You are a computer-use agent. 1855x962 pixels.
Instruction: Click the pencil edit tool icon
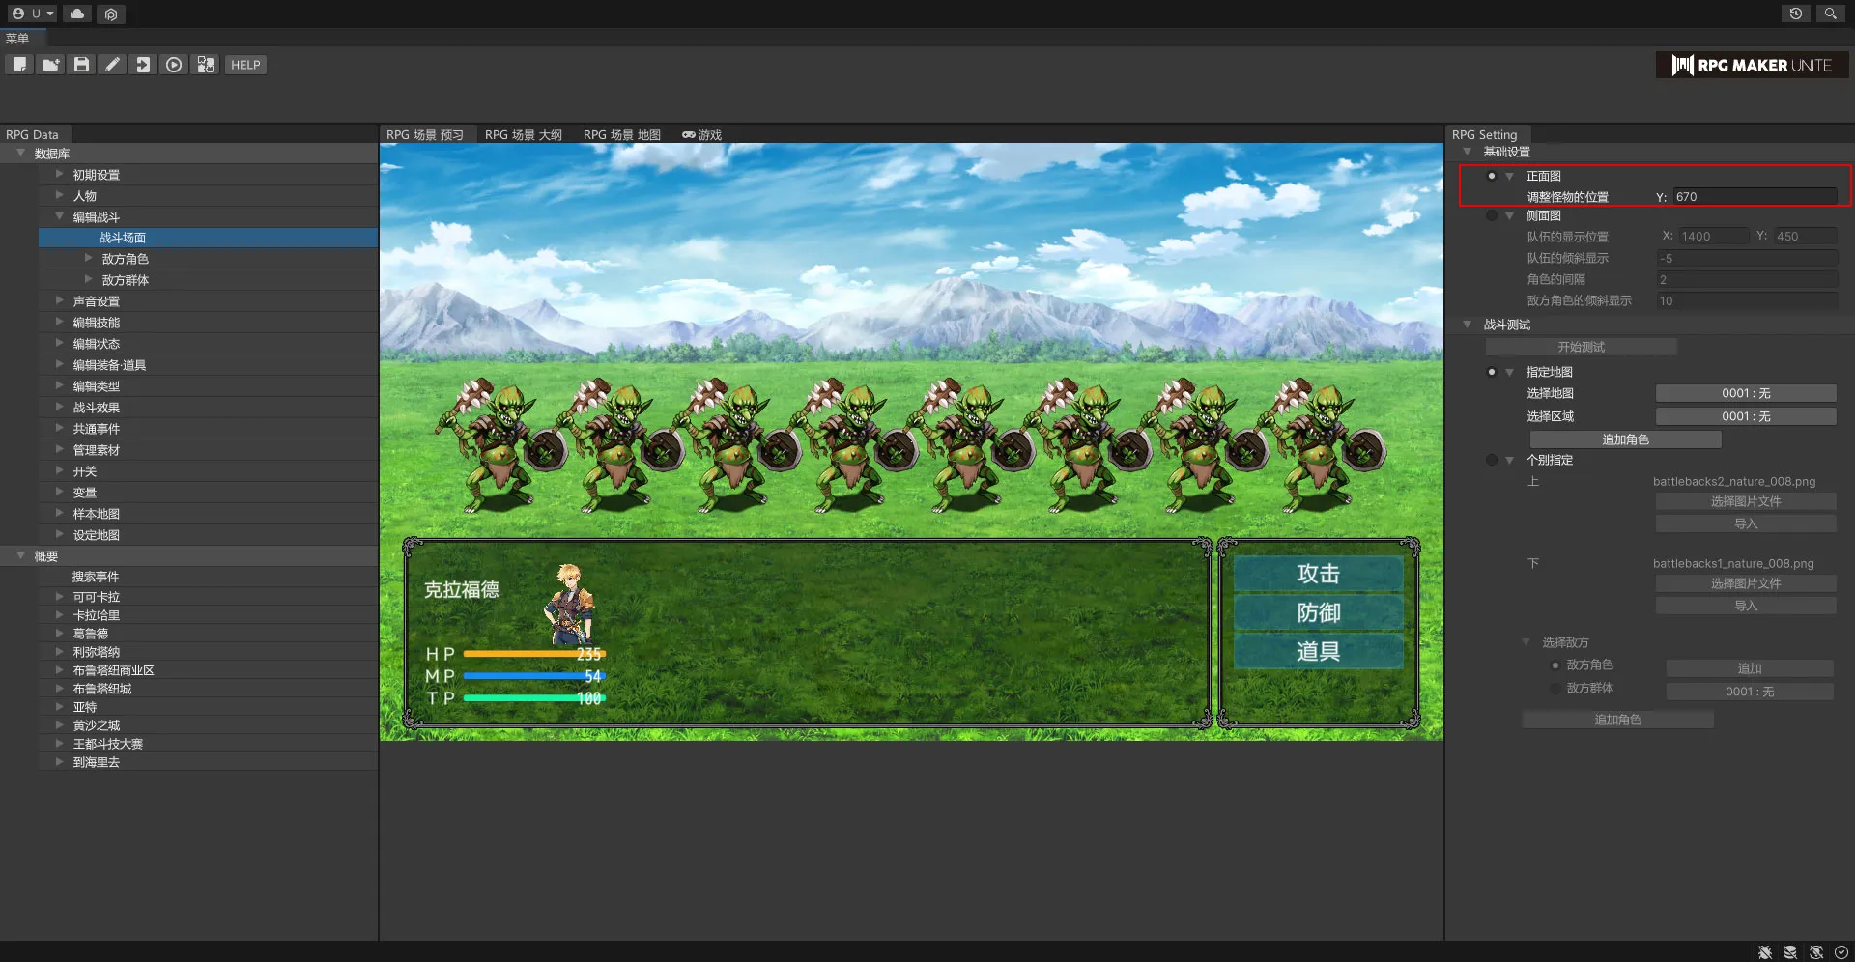(x=112, y=65)
